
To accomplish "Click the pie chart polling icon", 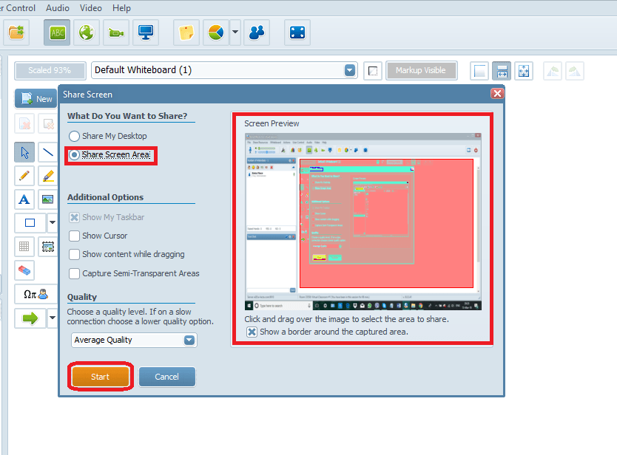I will [216, 32].
